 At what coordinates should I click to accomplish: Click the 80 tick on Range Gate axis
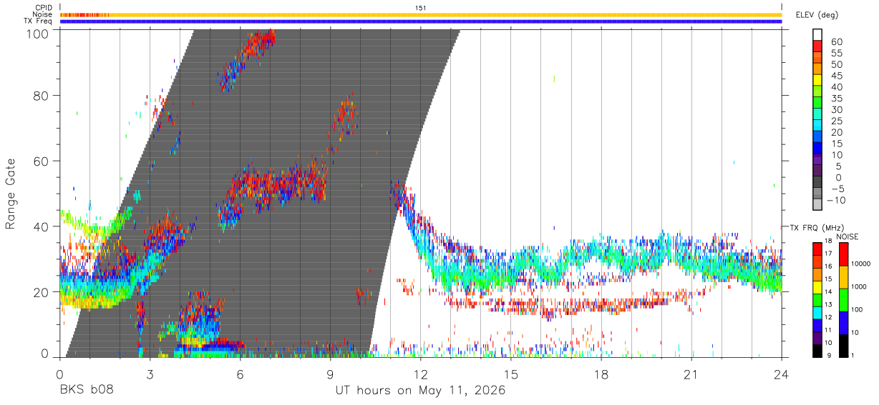click(x=40, y=96)
